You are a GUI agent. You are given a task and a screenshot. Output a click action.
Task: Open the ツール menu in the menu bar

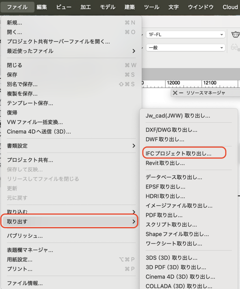152,7
